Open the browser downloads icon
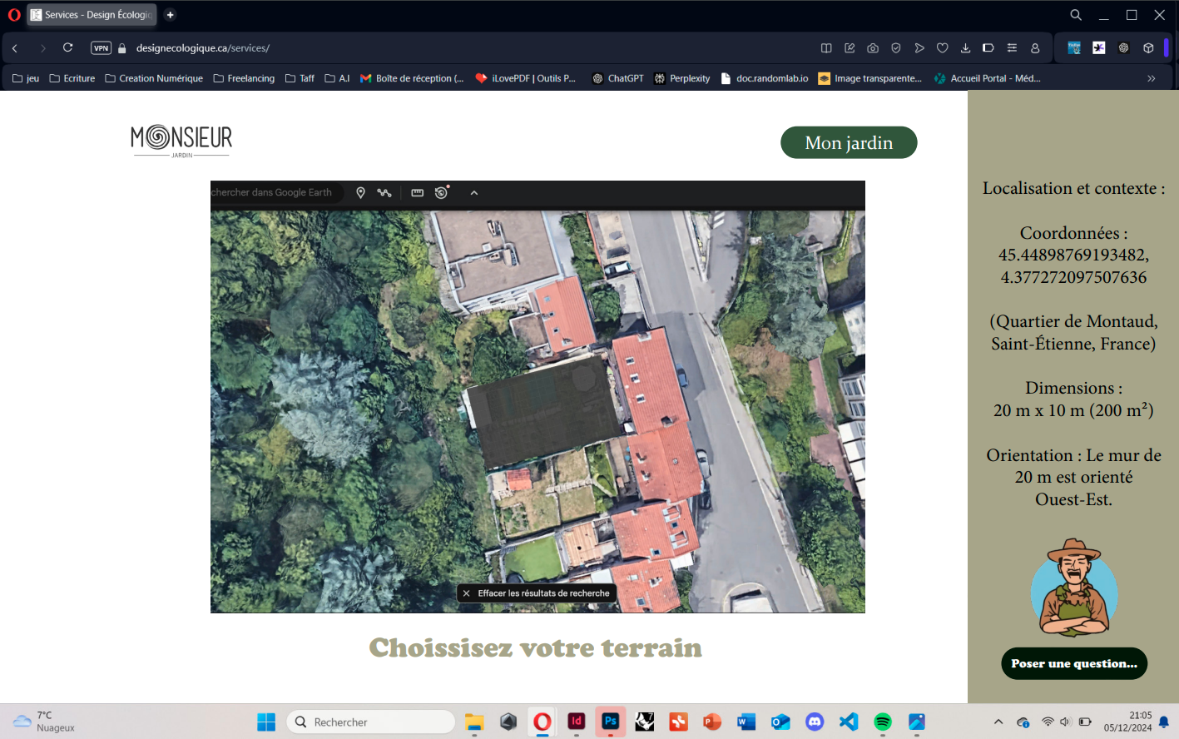Screen dimensions: 1179x739 [x=965, y=48]
